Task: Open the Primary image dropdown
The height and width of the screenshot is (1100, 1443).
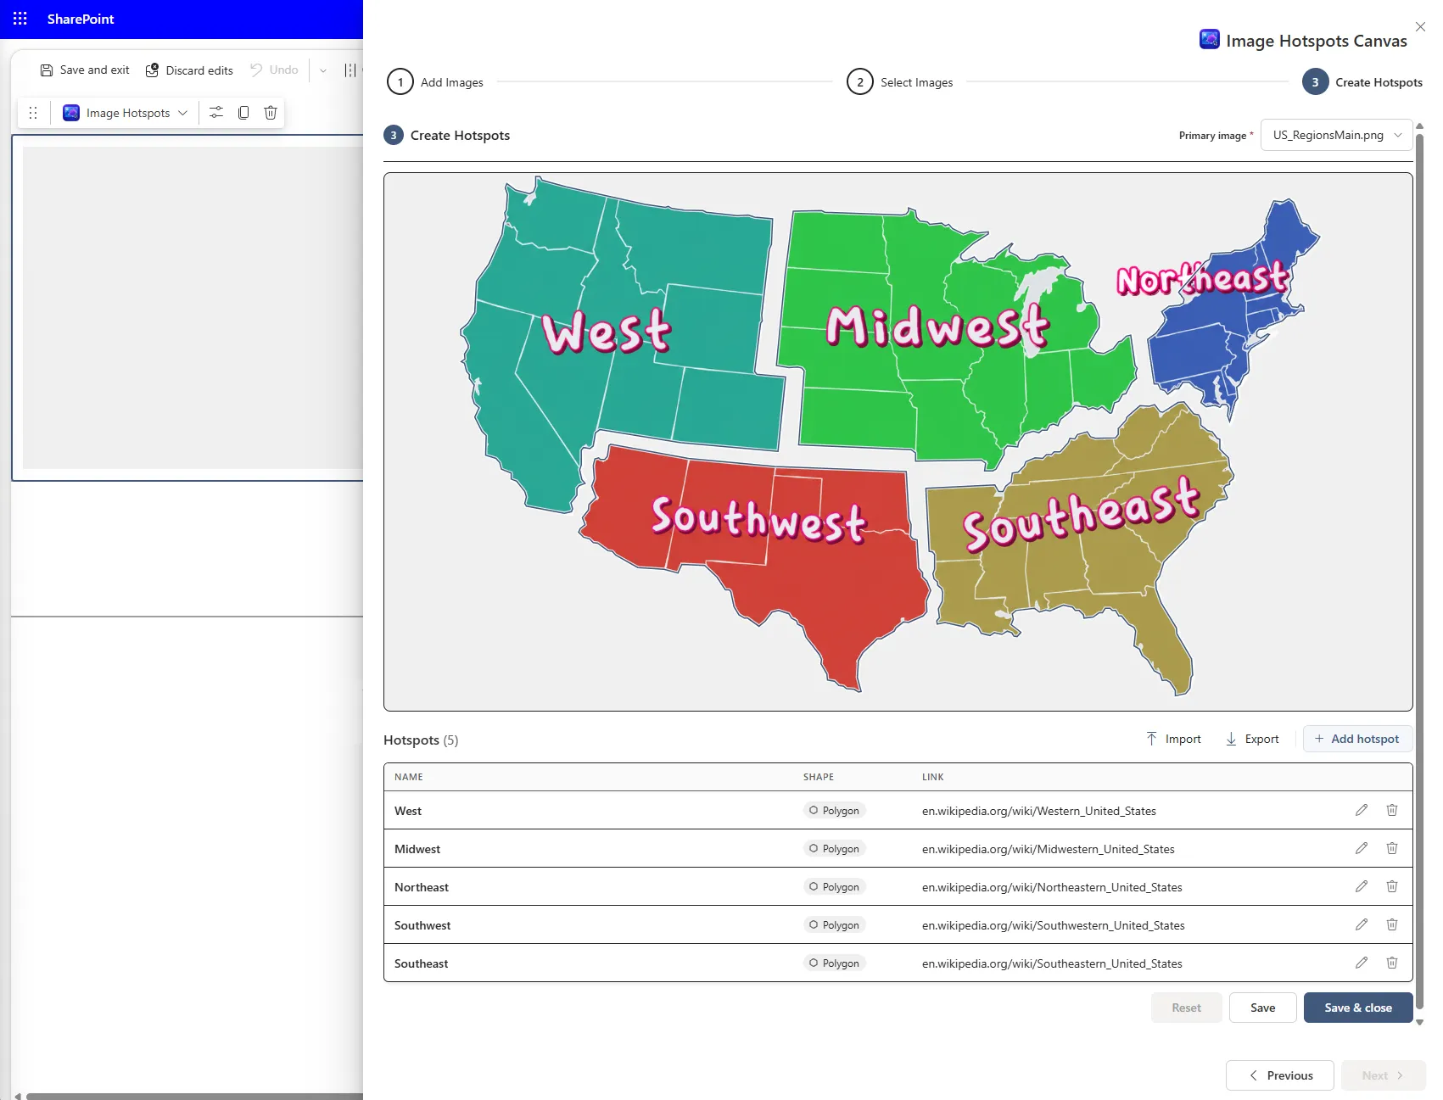Action: click(x=1337, y=135)
